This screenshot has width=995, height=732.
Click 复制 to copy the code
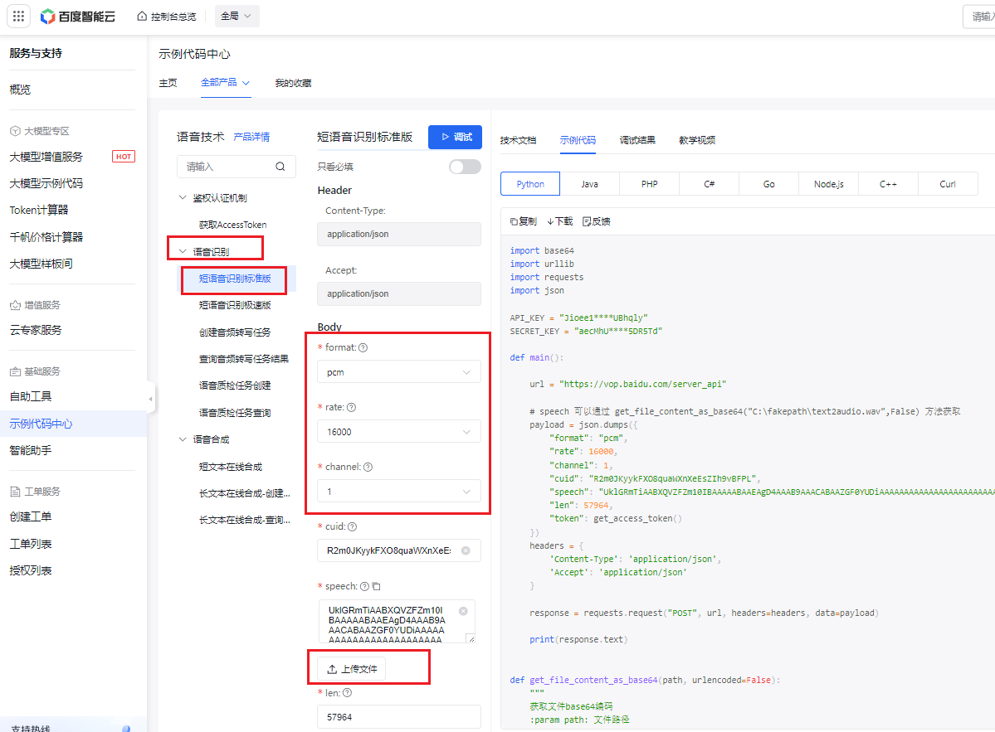[524, 221]
